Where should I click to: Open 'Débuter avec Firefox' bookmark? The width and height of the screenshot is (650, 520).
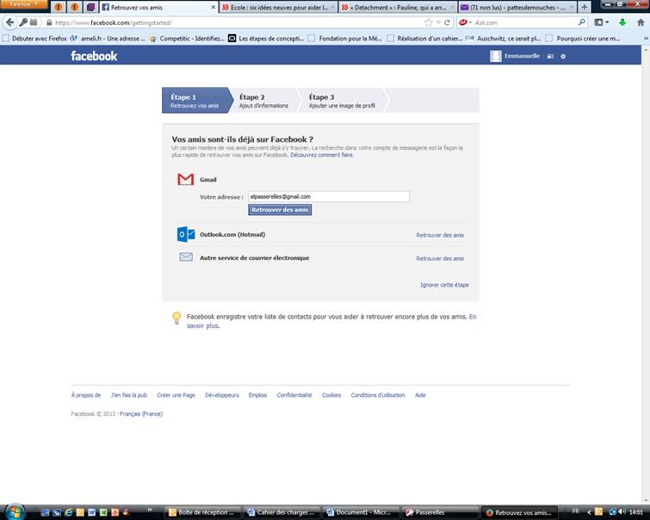[34, 39]
